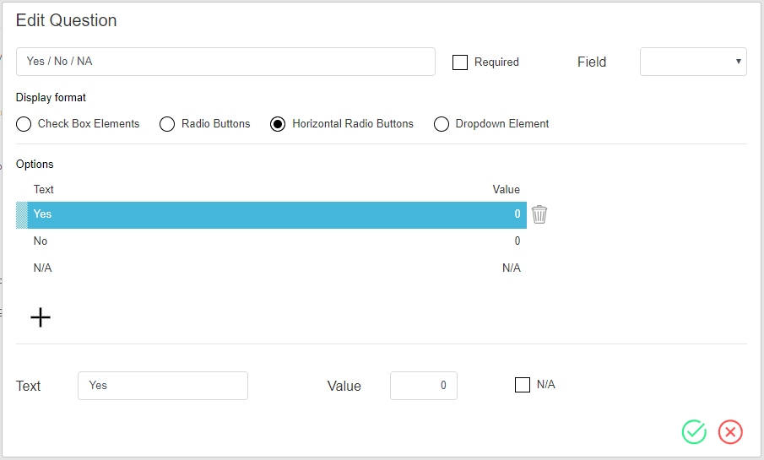The height and width of the screenshot is (460, 764).
Task: Select the highlighted Yes option row
Action: [271, 215]
